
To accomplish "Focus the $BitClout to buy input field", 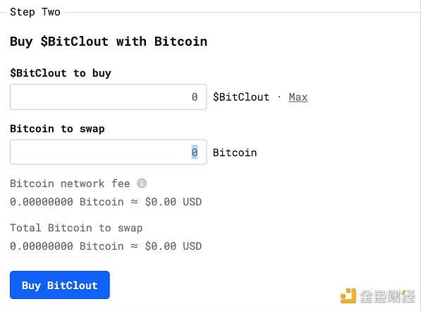I will [x=109, y=97].
